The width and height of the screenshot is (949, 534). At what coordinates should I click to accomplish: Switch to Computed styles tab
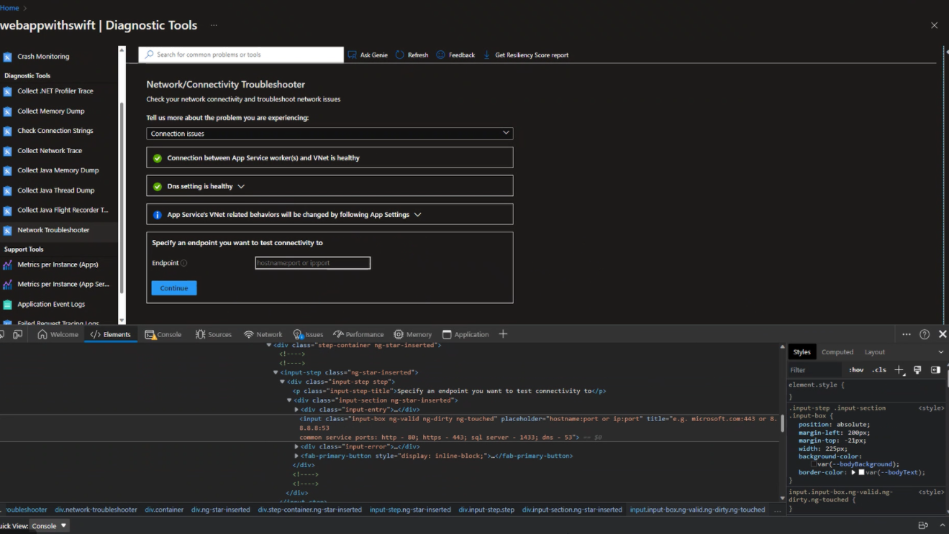[837, 352]
